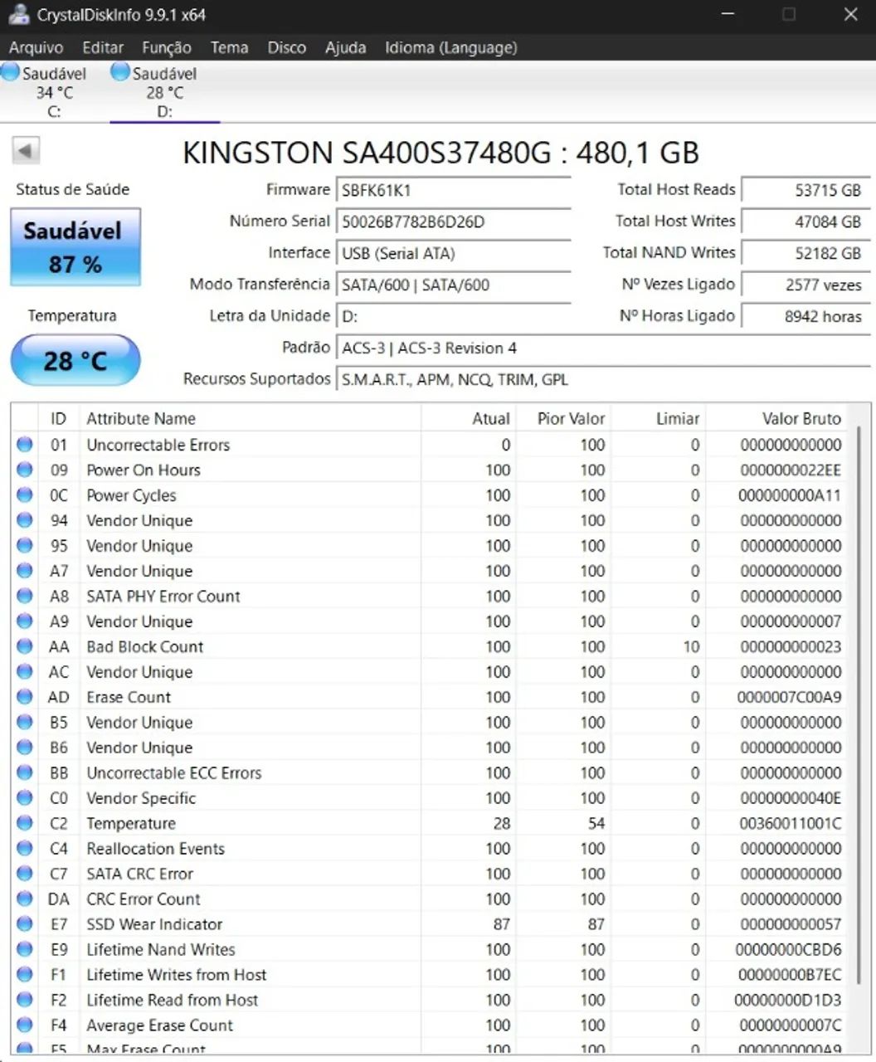
Task: Click raw value 00360011001C for Temperature
Action: click(791, 823)
